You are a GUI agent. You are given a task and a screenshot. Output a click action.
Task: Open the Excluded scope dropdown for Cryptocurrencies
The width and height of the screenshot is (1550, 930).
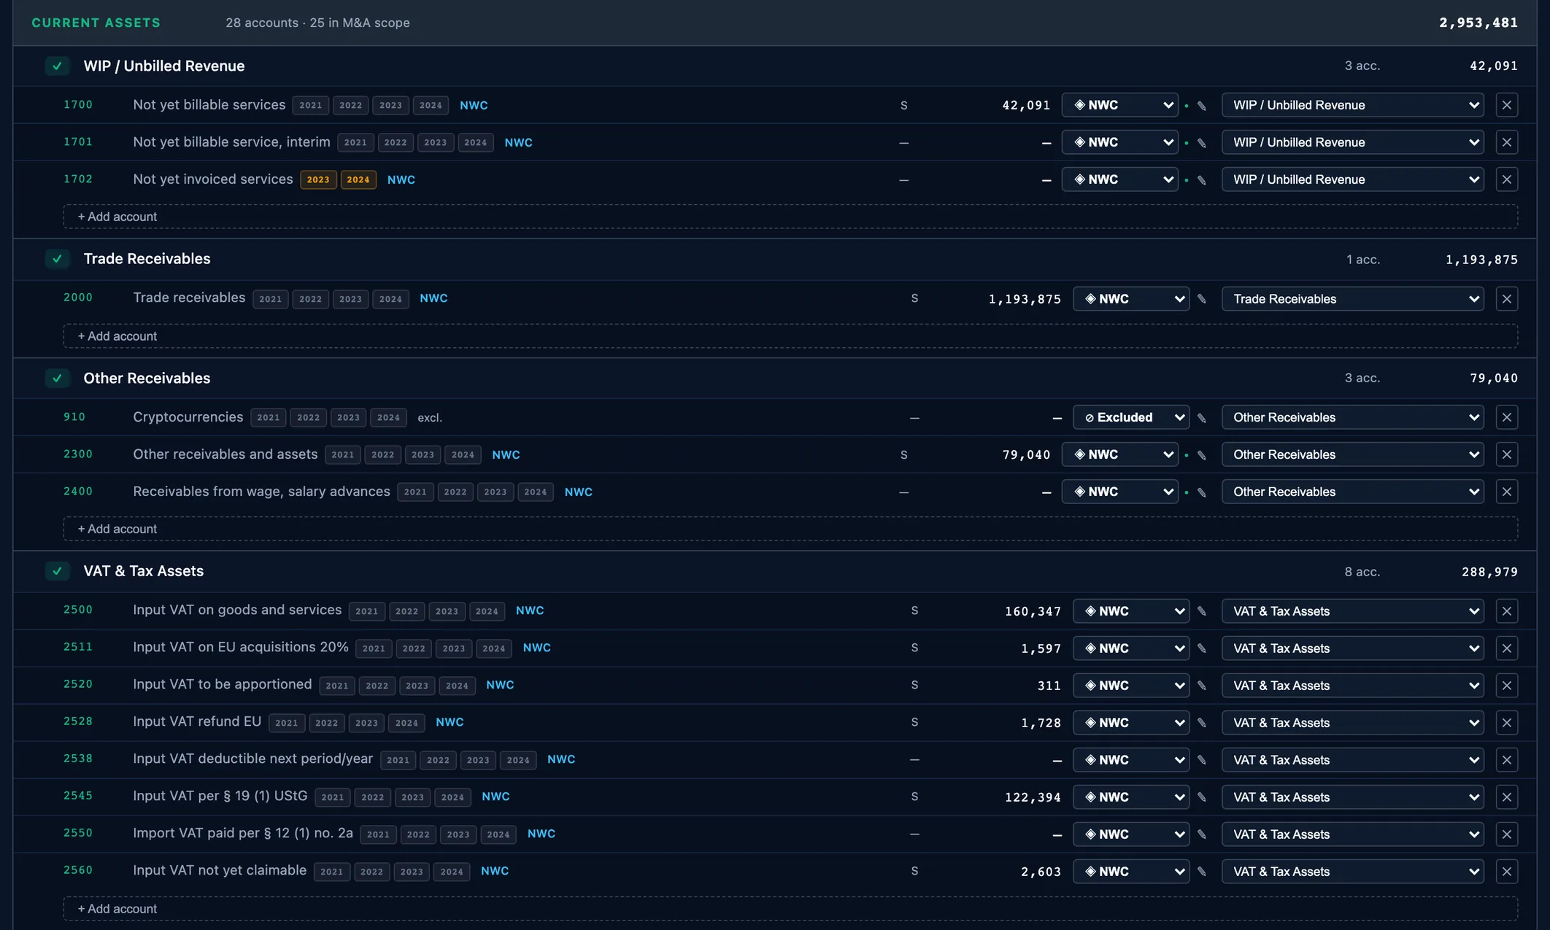1131,417
